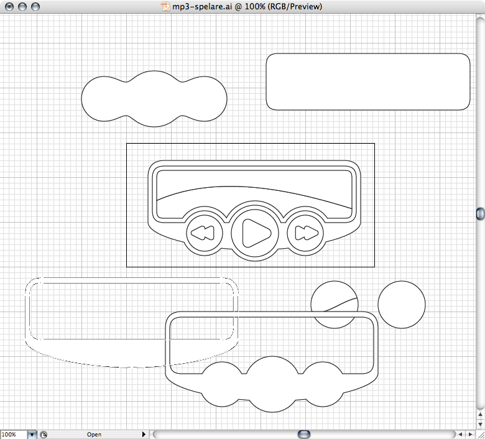Select the fast-forward double-arrow icon shape
This screenshot has height=439, width=485.
click(x=307, y=233)
